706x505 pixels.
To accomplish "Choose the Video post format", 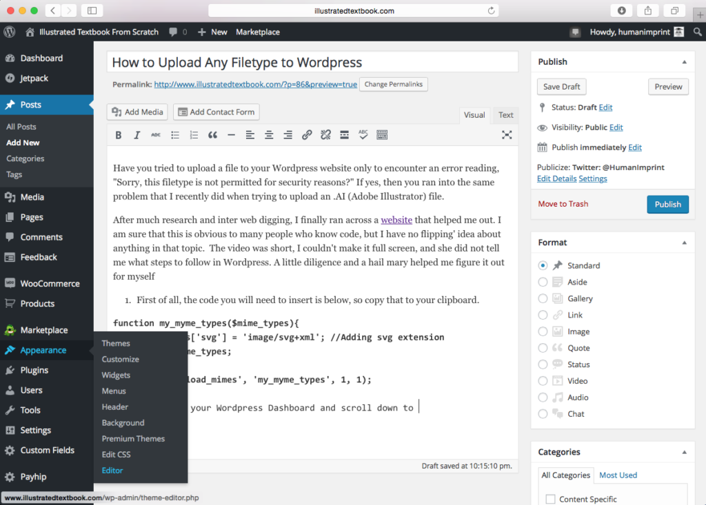I will (x=542, y=380).
